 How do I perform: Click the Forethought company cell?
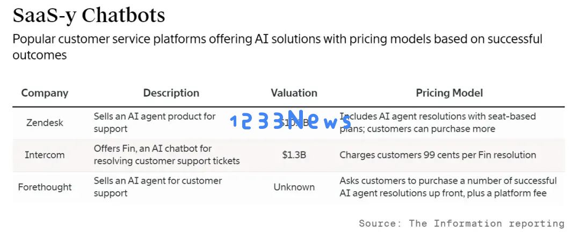coord(45,187)
